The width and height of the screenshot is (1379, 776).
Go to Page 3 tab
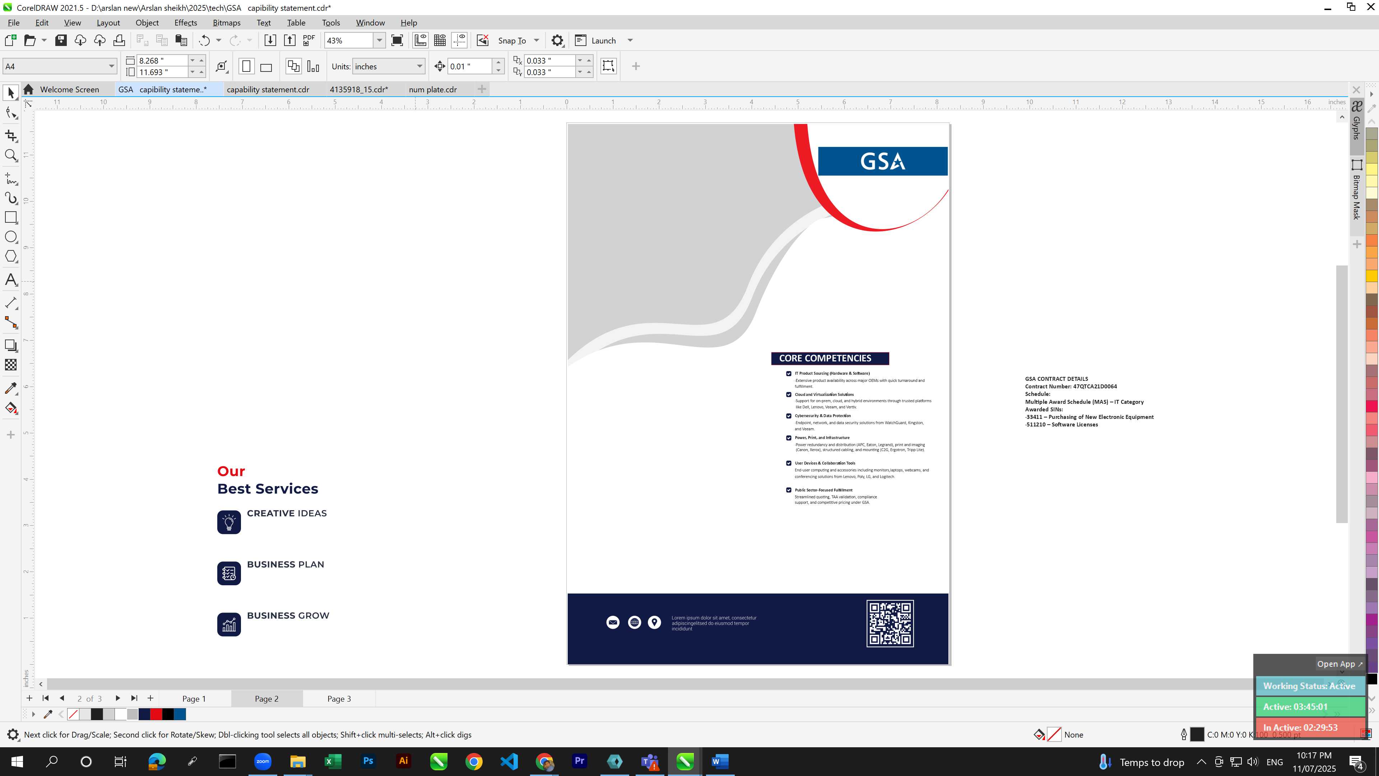click(x=339, y=699)
